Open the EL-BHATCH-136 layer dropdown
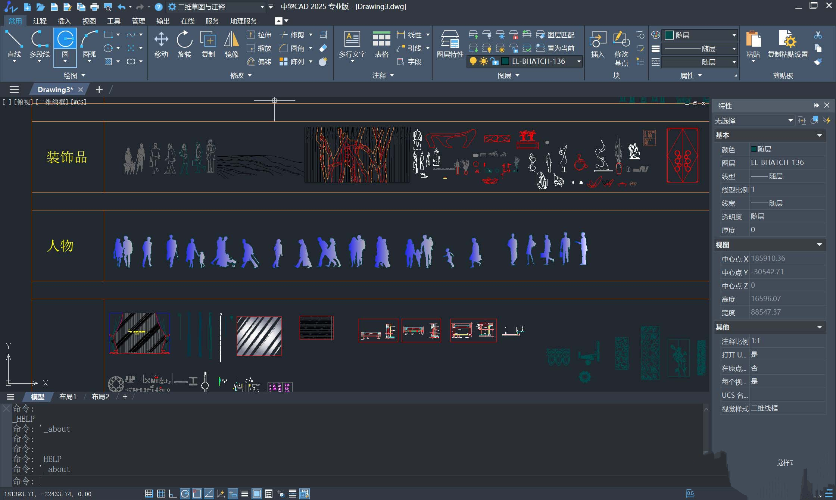This screenshot has height=500, width=836. [x=579, y=61]
